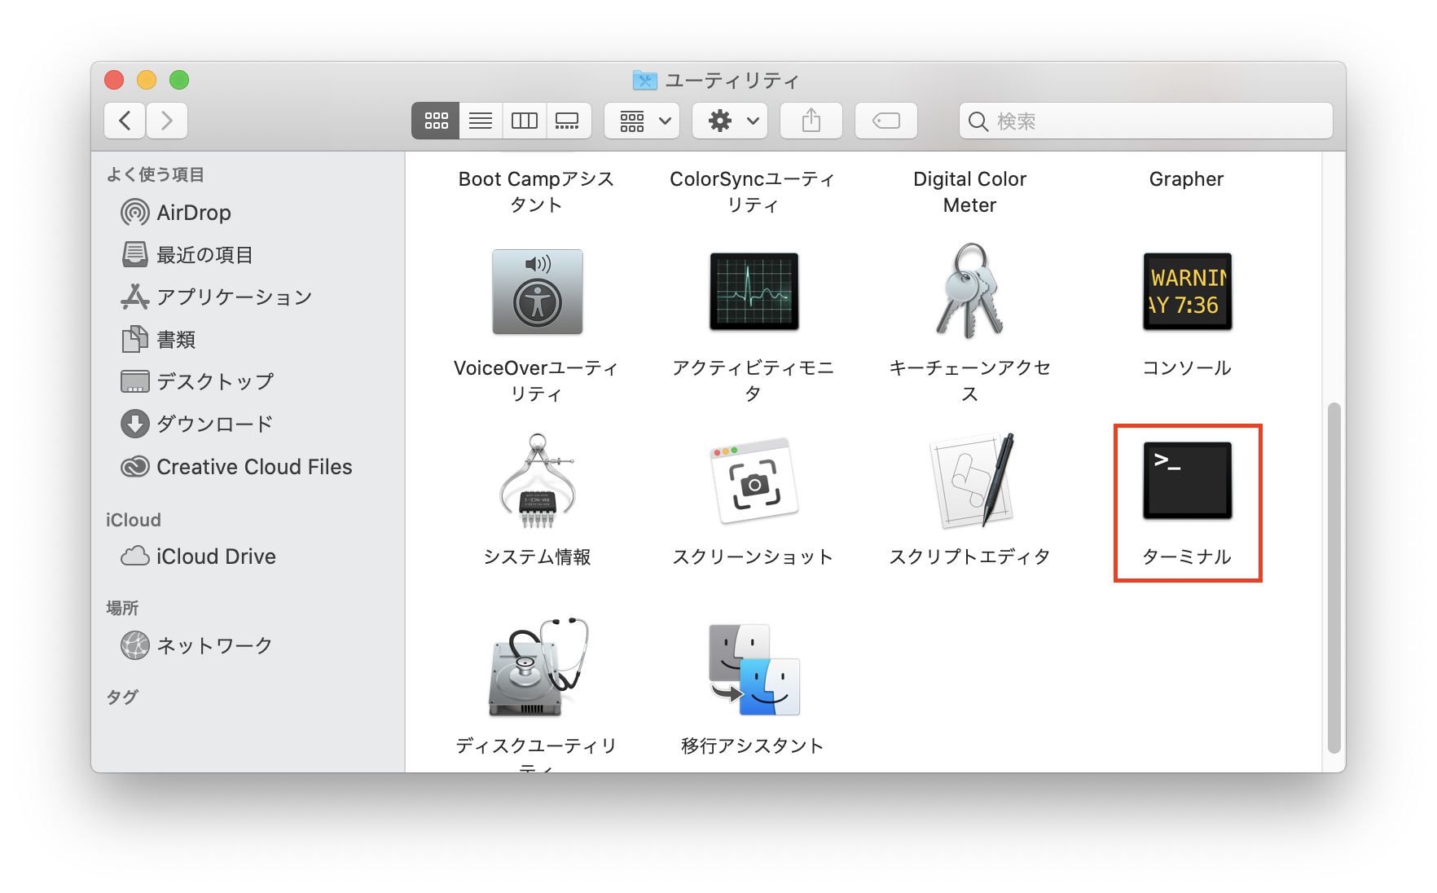Open the Activity Monitor app icon
The image size is (1437, 893).
(754, 292)
